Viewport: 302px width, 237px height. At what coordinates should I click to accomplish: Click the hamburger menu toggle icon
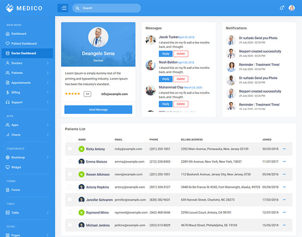(63, 8)
